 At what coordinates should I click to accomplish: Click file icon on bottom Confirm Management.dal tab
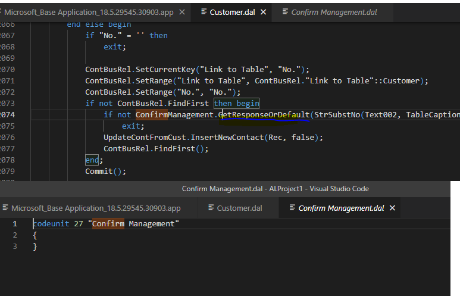pos(293,208)
